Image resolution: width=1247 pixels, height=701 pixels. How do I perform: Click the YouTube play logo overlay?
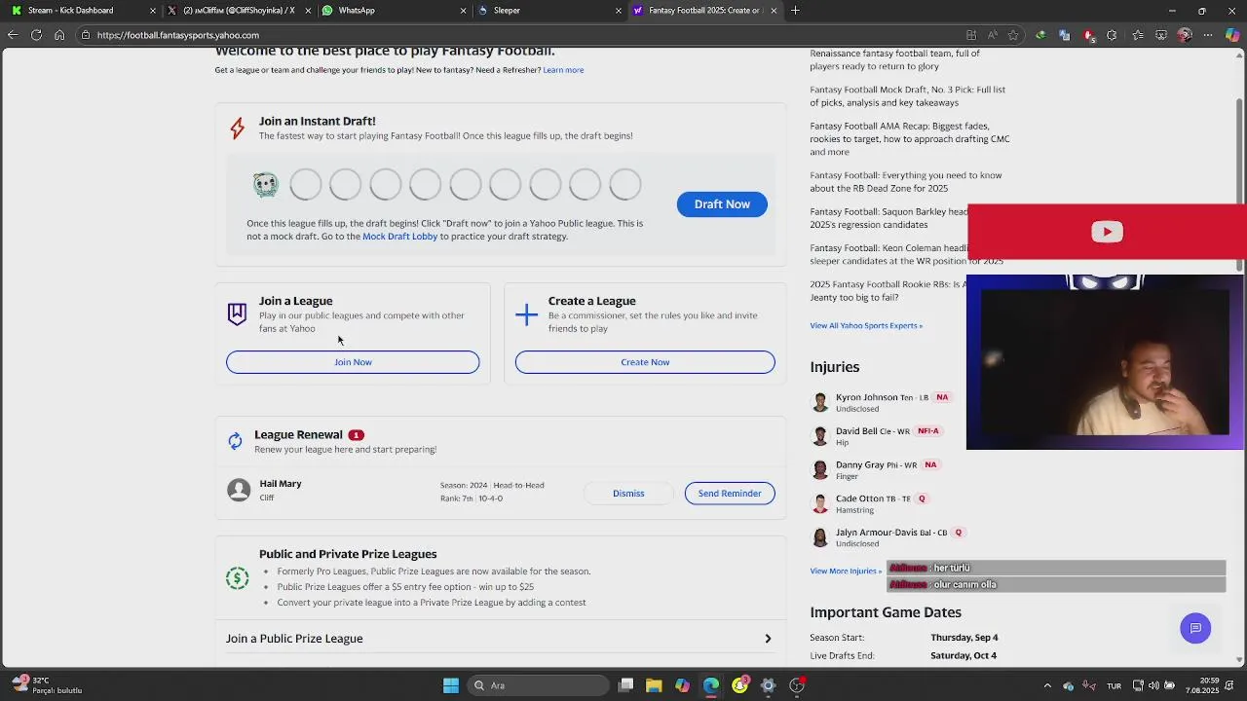tap(1107, 232)
